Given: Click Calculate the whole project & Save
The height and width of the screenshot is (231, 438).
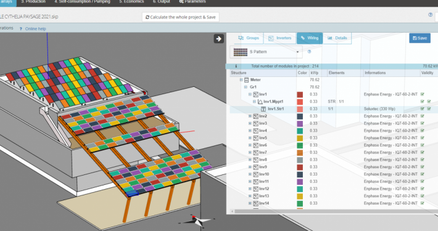Looking at the screenshot, I should 181,17.
